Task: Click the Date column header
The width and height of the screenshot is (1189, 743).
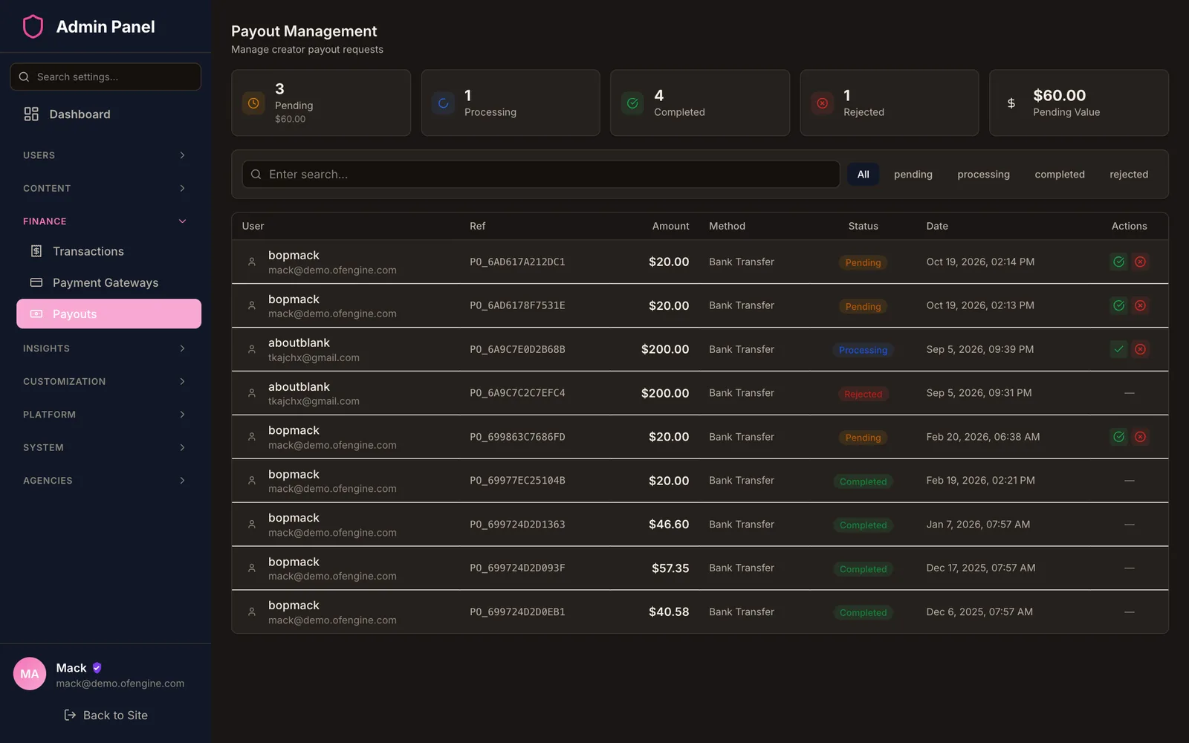Action: (x=937, y=226)
